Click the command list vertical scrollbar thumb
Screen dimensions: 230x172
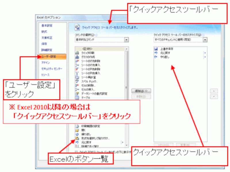coord(126,88)
